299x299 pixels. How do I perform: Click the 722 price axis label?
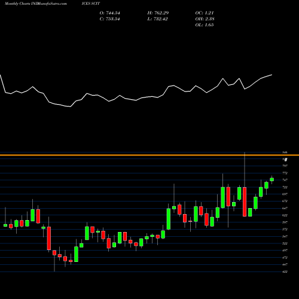pyautogui.click(x=285, y=187)
